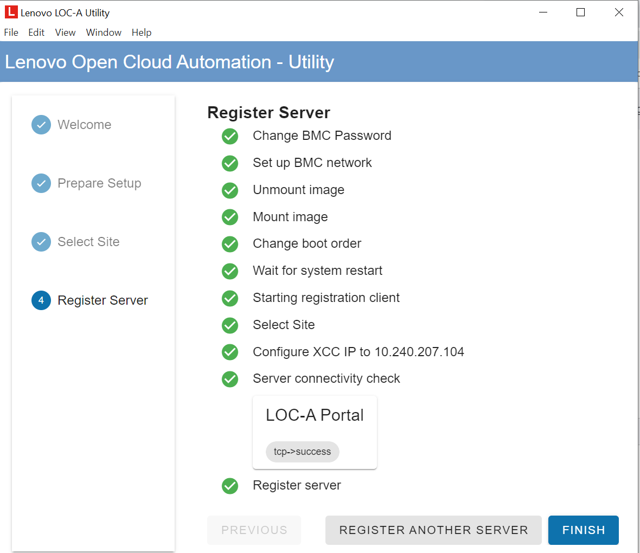Viewport: 640px width, 553px height.
Task: Select the Prepare Setup step label
Action: [x=99, y=183]
